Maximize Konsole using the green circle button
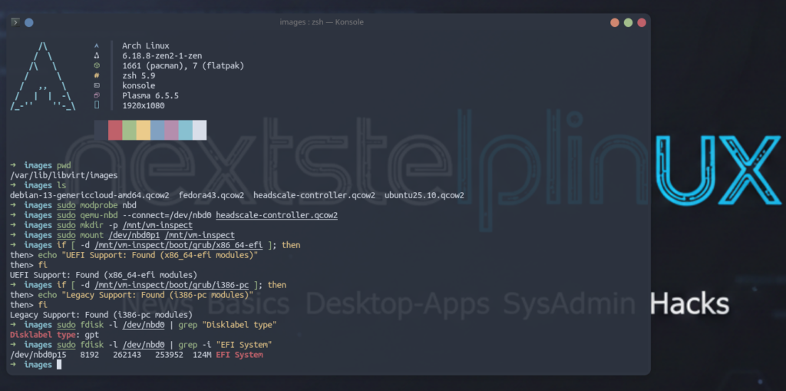The height and width of the screenshot is (391, 786). point(628,22)
